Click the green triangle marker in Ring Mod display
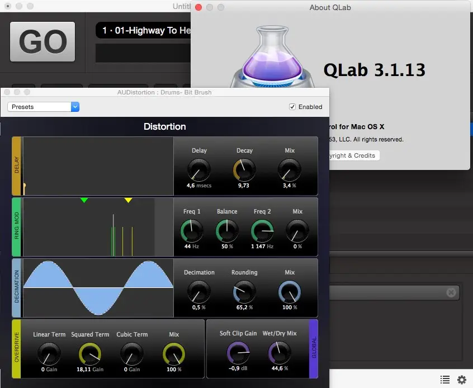473x388 pixels. pyautogui.click(x=84, y=200)
